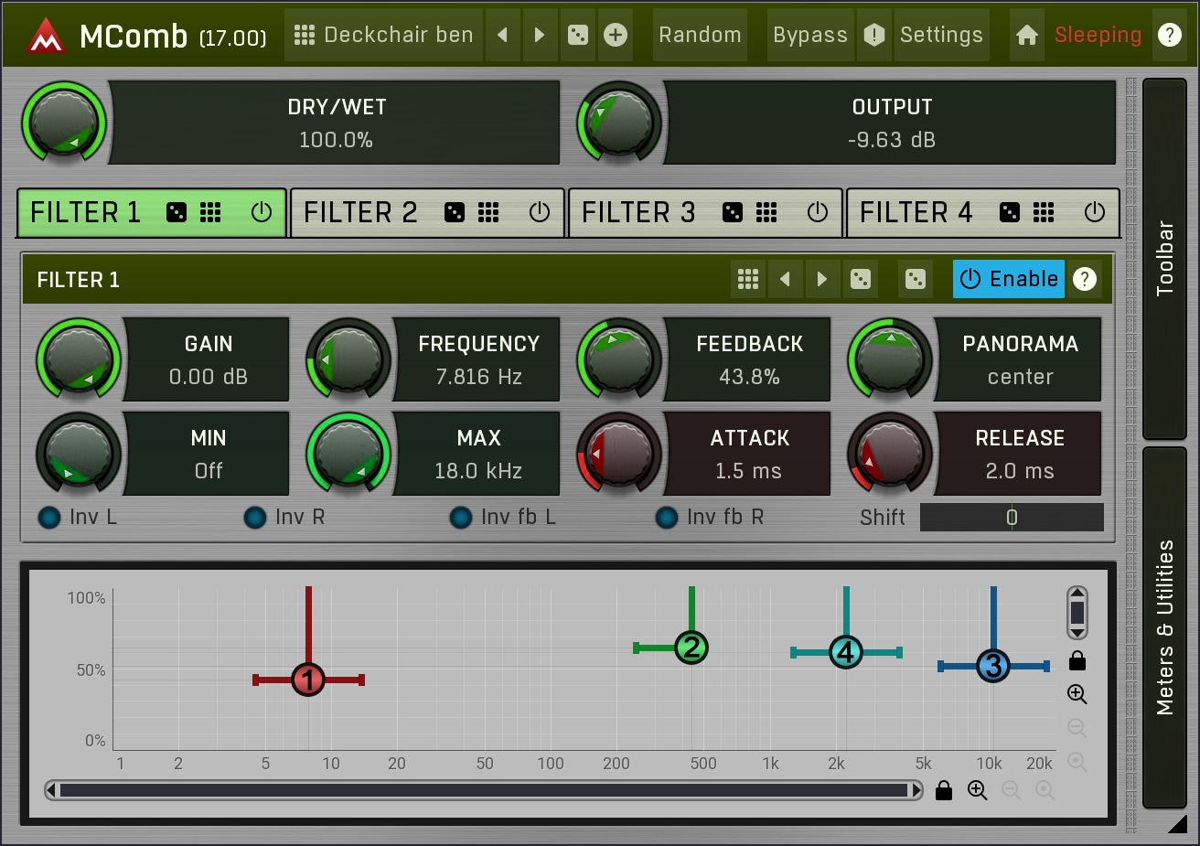Expand the Meters & Utilities side panel
The image size is (1200, 846).
[x=1164, y=626]
